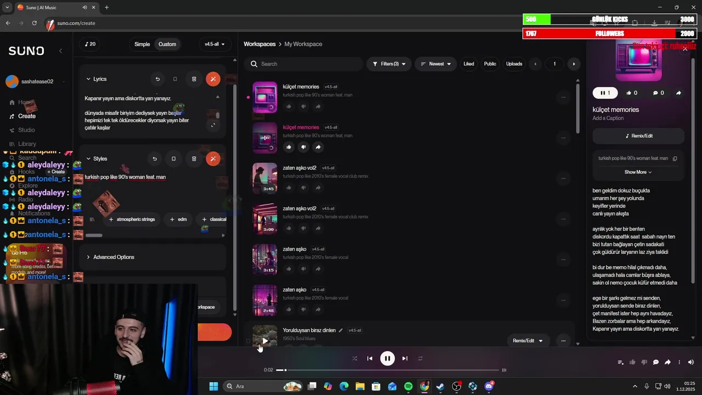Go to the next page of songs
The width and height of the screenshot is (702, 395).
click(574, 64)
